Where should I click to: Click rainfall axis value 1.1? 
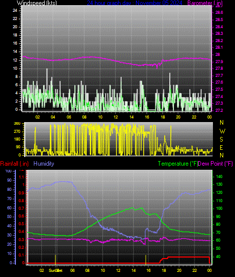22,177
